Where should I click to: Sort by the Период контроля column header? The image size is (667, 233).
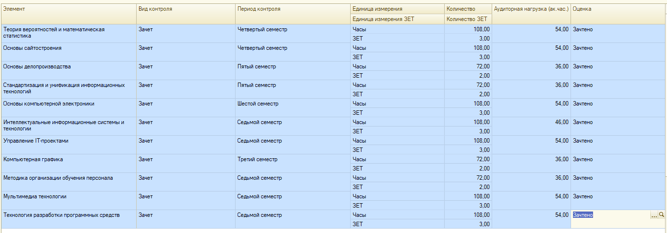click(x=292, y=9)
